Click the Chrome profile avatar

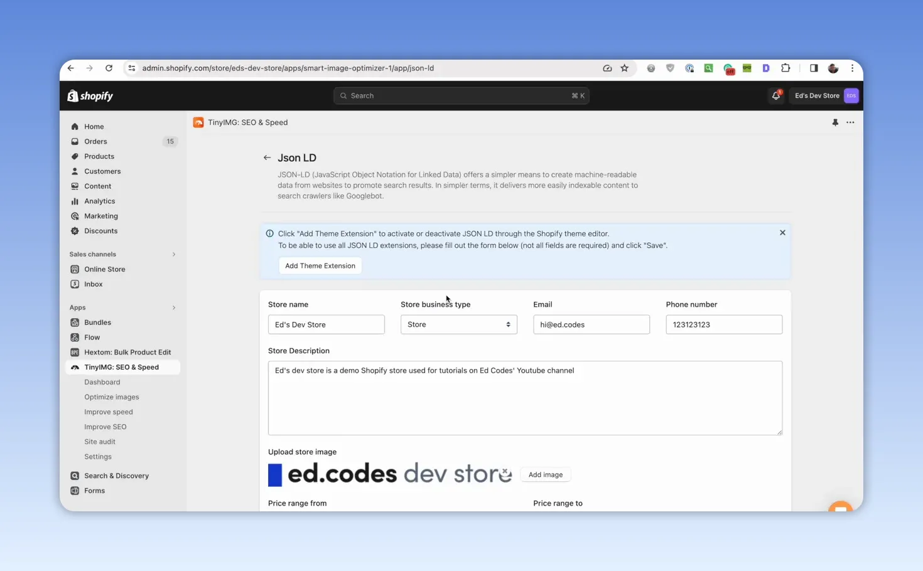point(833,68)
